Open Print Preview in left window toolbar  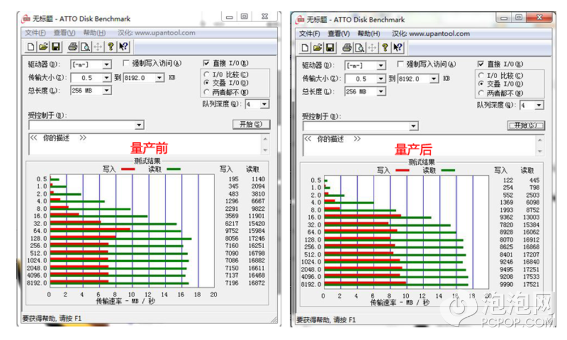[x=86, y=46]
